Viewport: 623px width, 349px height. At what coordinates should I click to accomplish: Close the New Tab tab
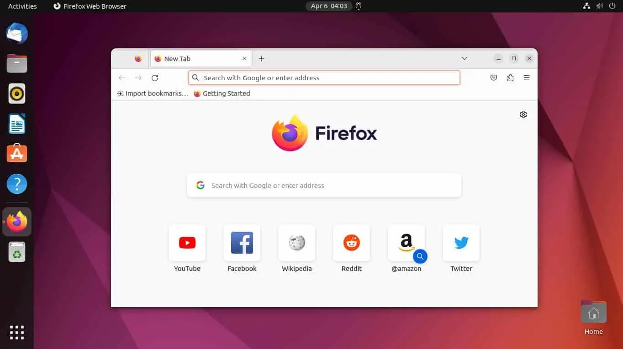pos(244,59)
